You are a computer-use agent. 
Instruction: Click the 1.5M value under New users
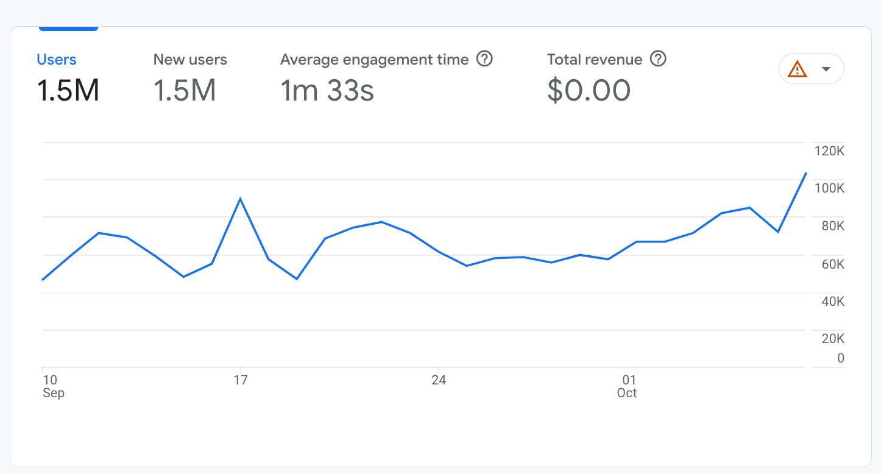click(x=185, y=91)
